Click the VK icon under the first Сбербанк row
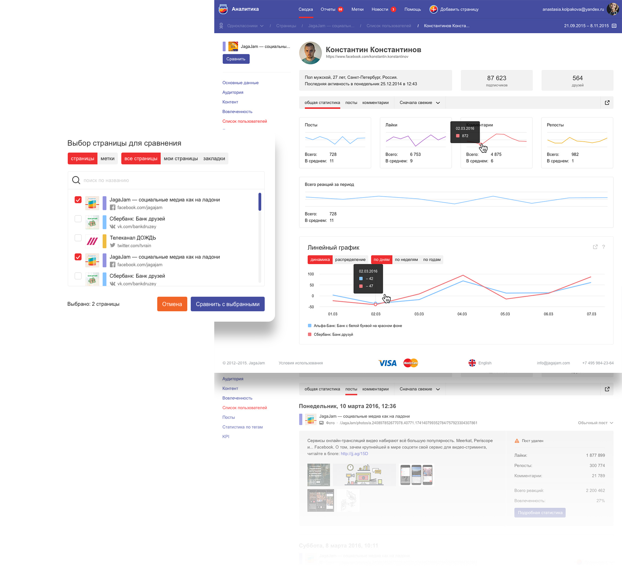622x570 pixels. coord(113,227)
